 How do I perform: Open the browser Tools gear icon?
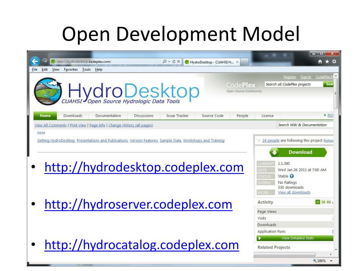click(x=334, y=61)
